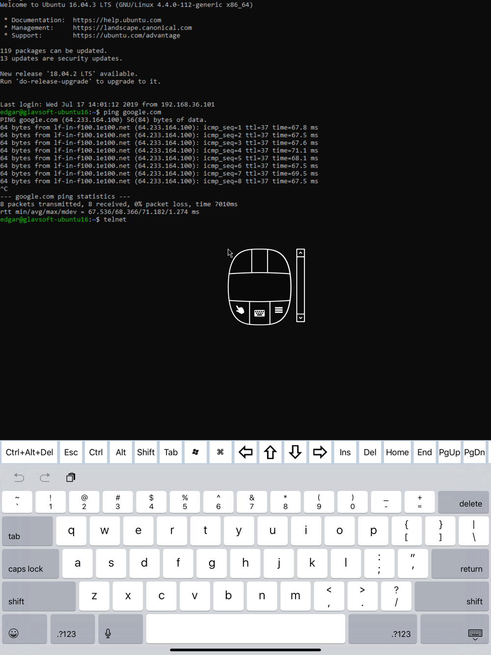Tap the pipe backslash key

click(x=474, y=531)
